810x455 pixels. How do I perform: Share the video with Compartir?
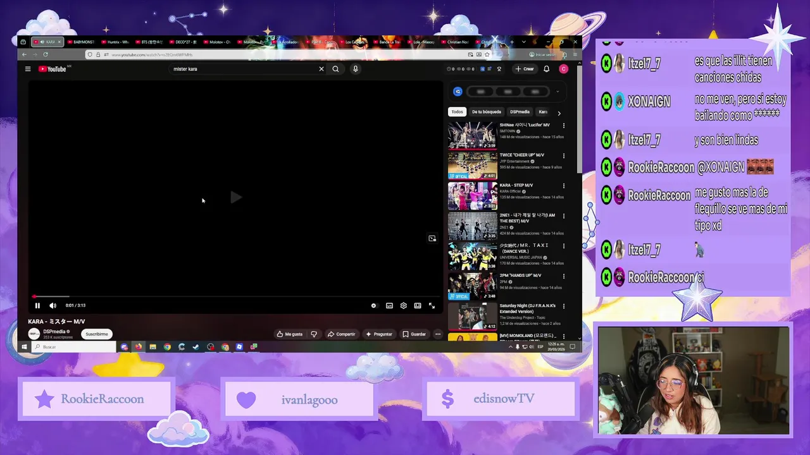tap(342, 334)
